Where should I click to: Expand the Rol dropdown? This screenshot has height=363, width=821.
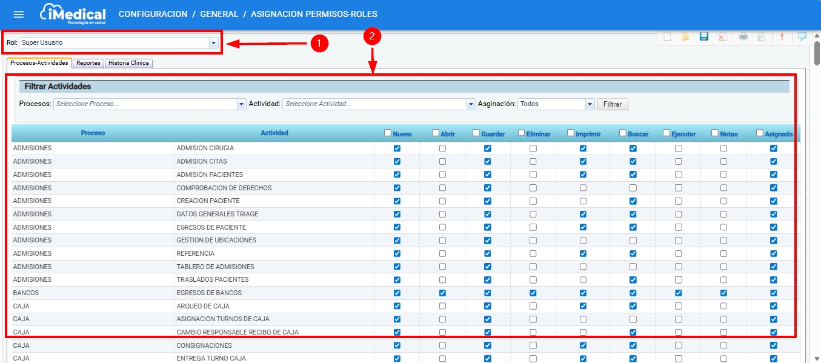(213, 43)
